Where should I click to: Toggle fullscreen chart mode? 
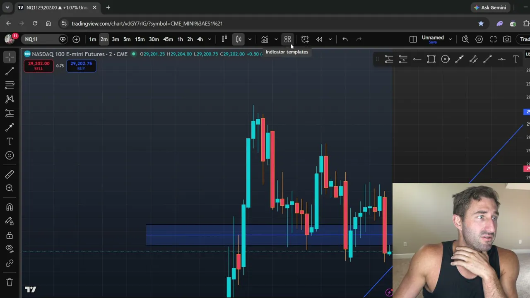[x=493, y=39]
